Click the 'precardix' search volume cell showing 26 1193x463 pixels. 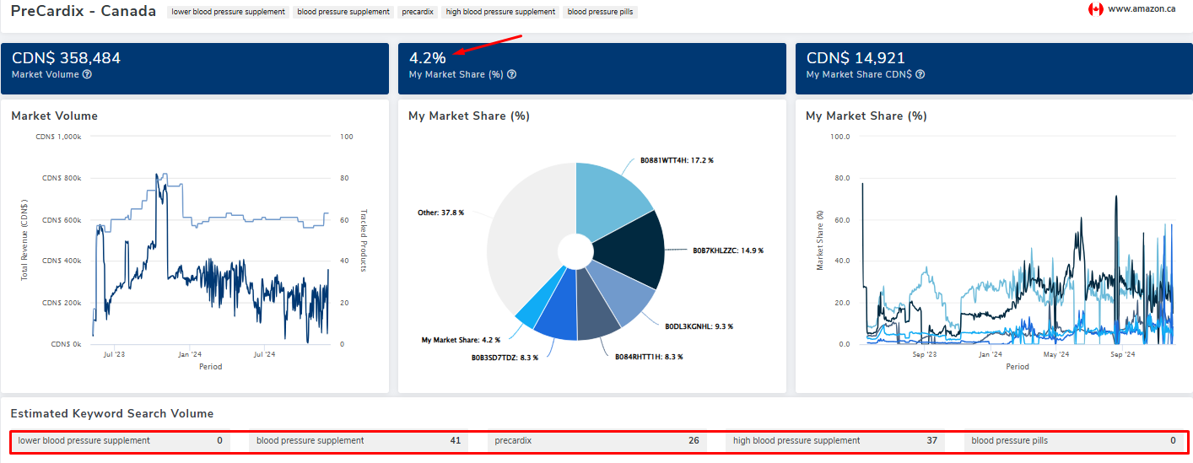[596, 440]
